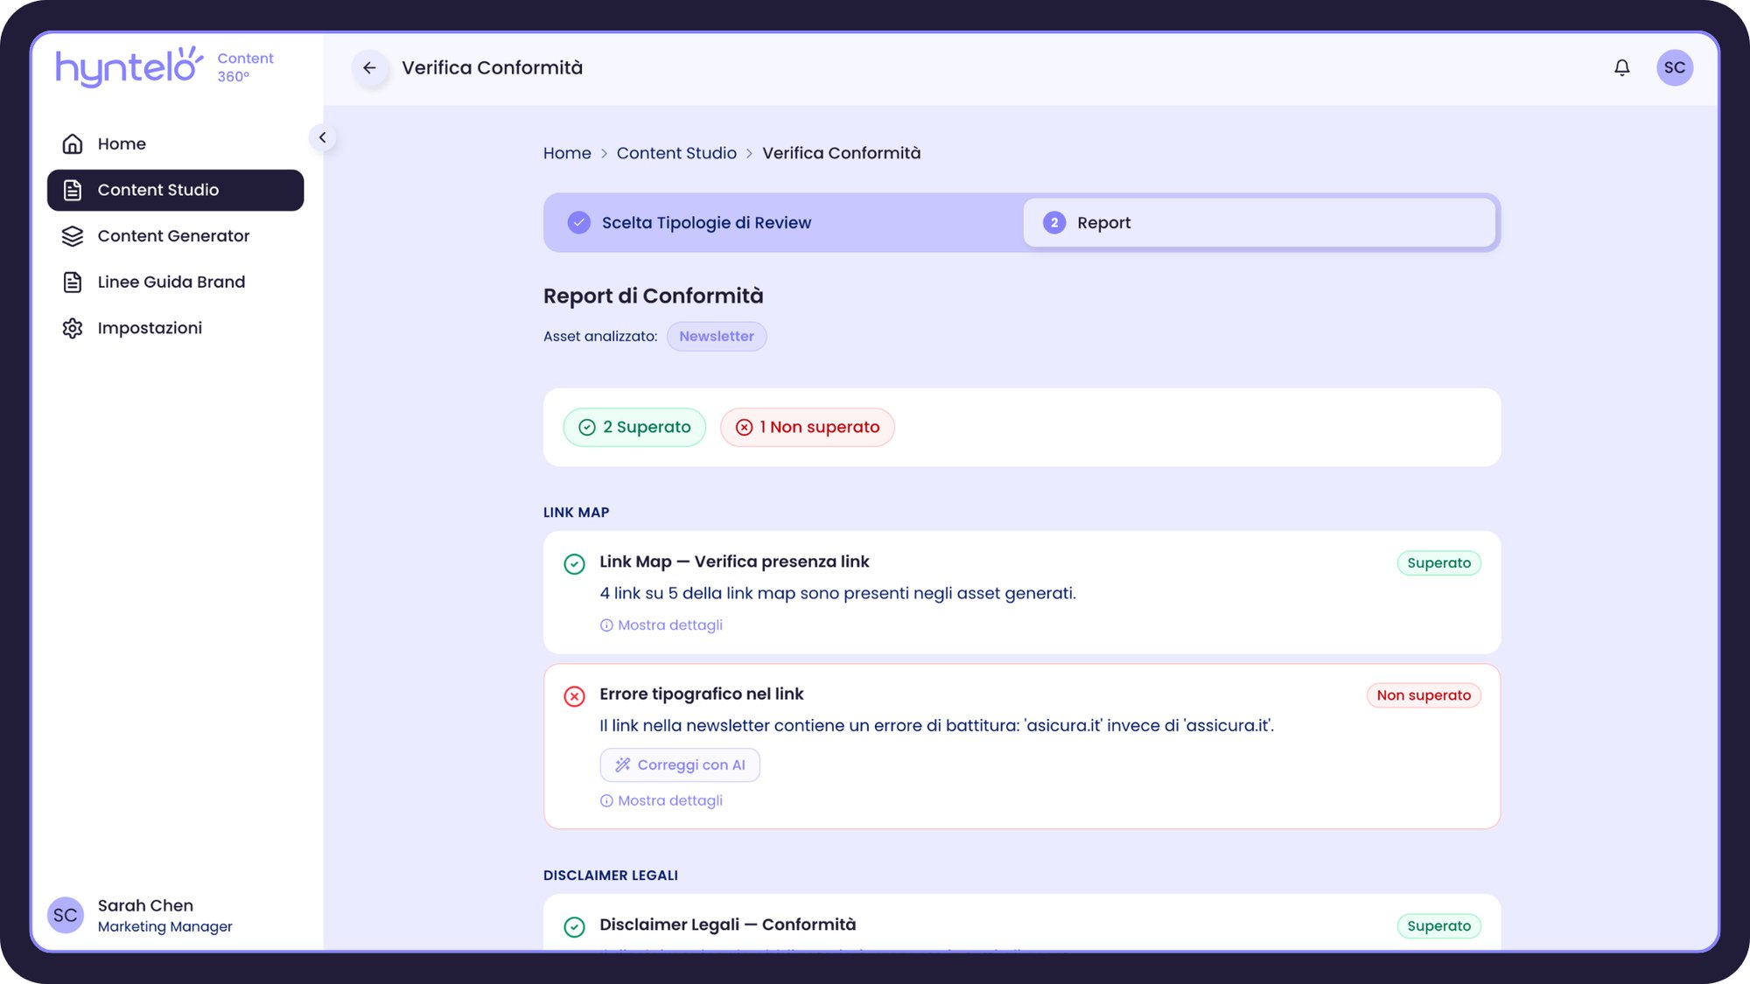
Task: Click the green check icon of Link Map card
Action: [x=574, y=564]
